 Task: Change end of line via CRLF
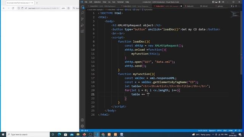[x=225, y=131]
